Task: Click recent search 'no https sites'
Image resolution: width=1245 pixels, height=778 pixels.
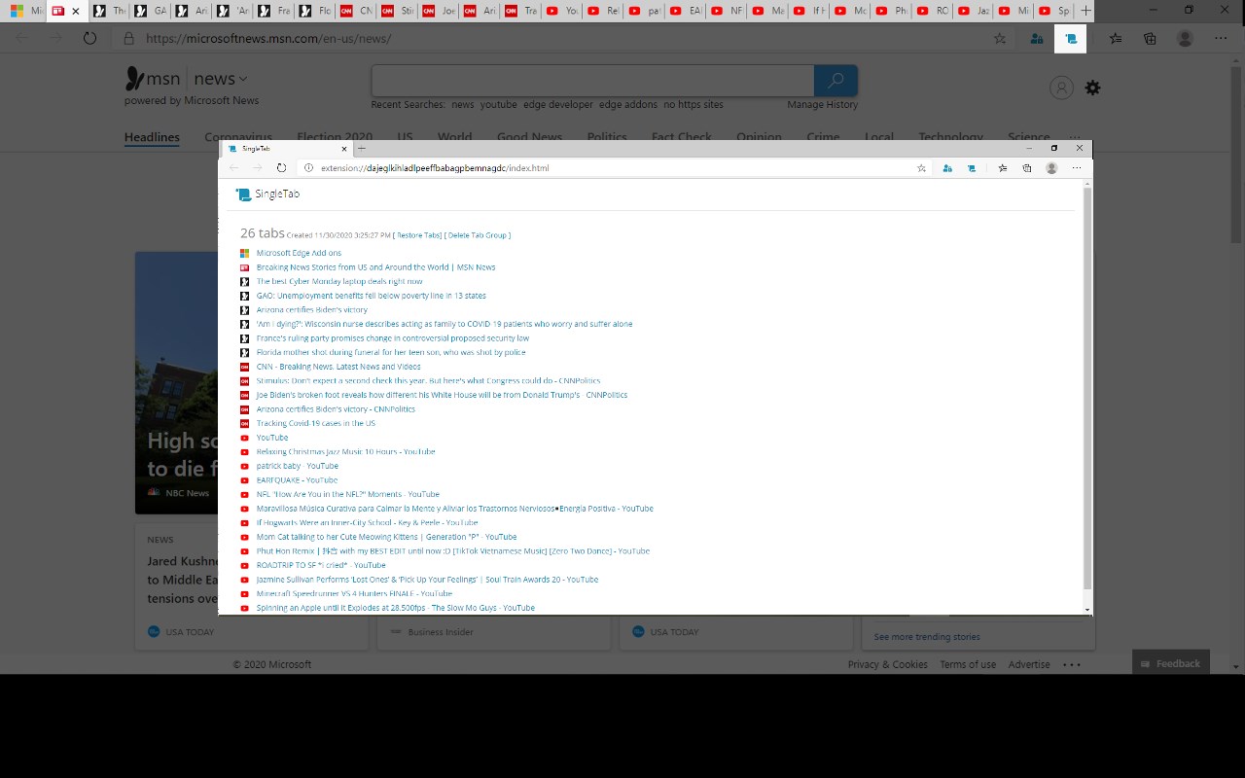Action: click(694, 104)
